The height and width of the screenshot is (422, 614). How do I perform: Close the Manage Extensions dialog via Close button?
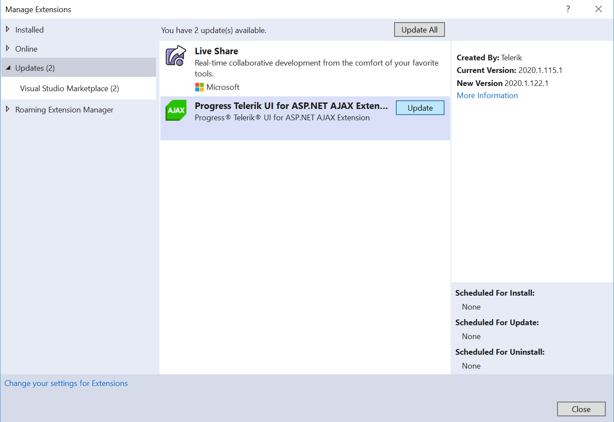[x=581, y=409]
